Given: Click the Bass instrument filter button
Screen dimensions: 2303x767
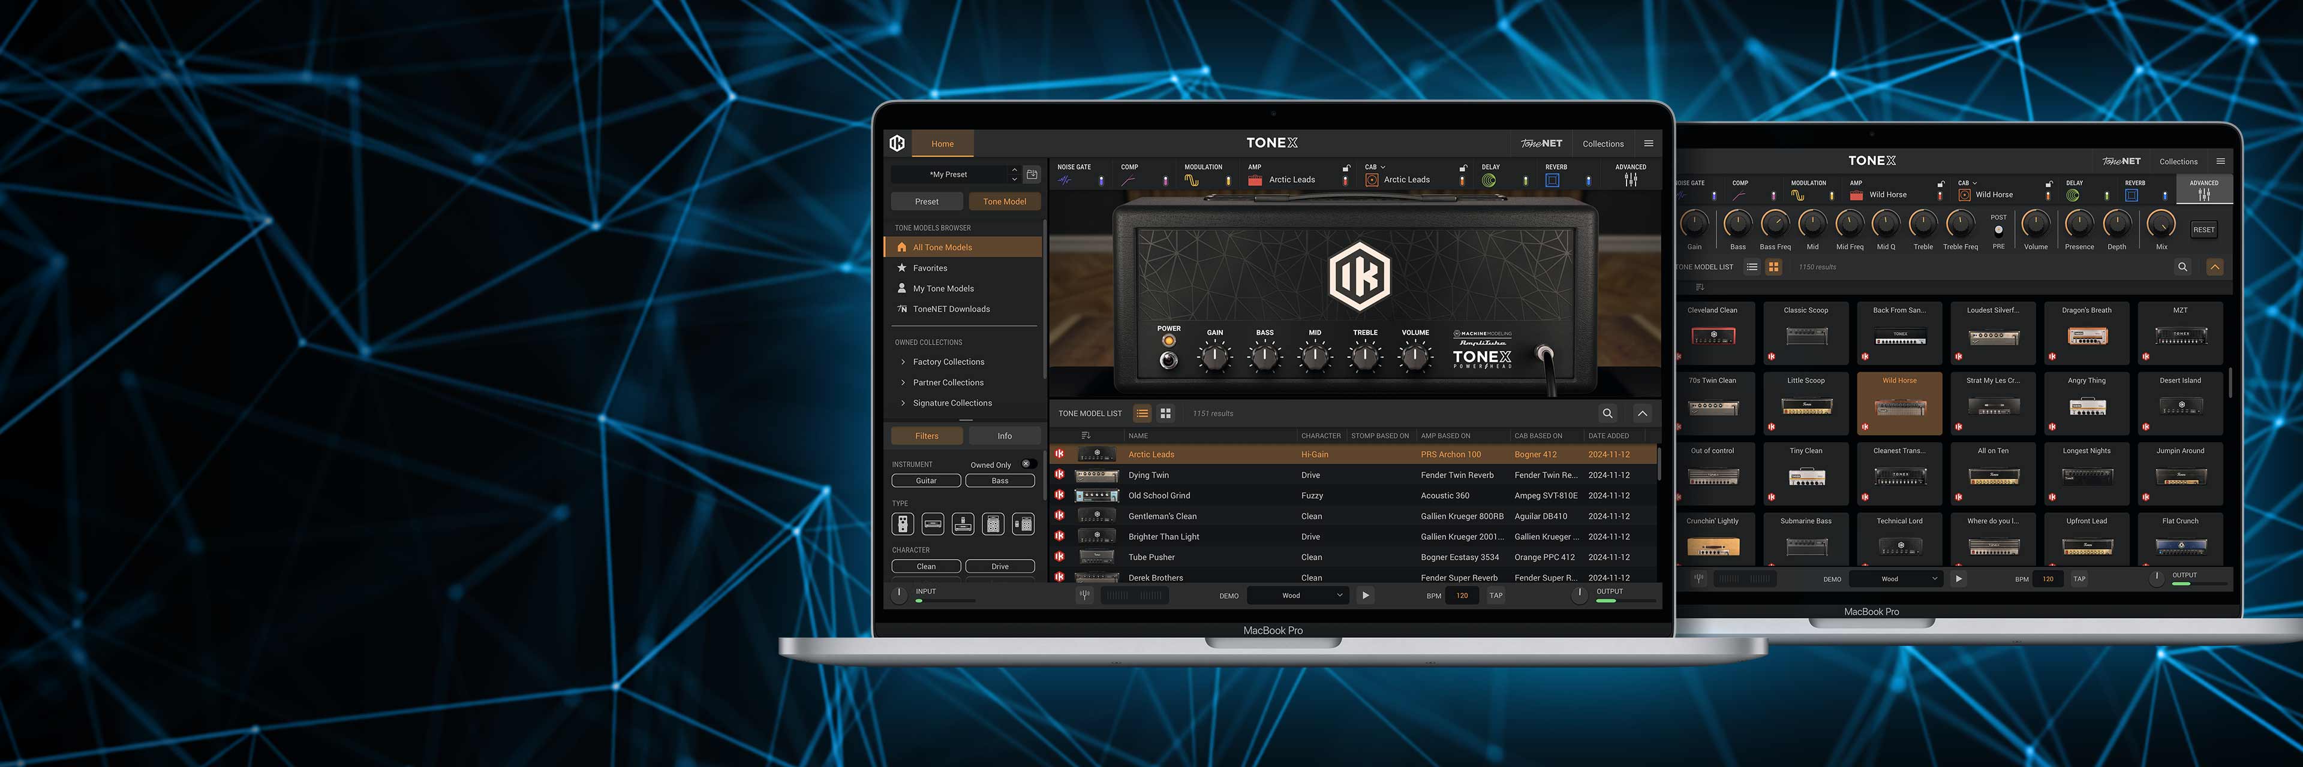Looking at the screenshot, I should 1000,481.
